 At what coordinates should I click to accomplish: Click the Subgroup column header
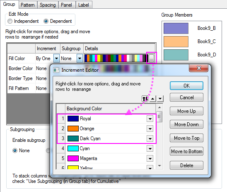click(72, 49)
